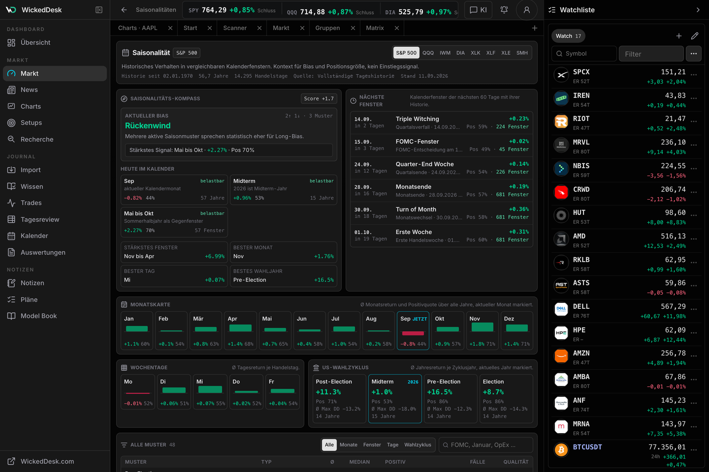This screenshot has height=472, width=709.
Task: Collapse the sidebar with the panel icon
Action: pos(99,10)
